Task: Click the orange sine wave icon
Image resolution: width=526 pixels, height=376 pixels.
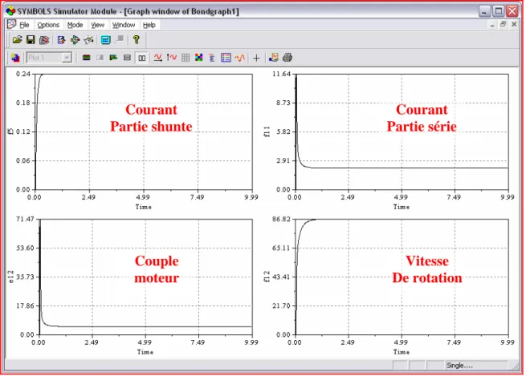Action: point(240,58)
